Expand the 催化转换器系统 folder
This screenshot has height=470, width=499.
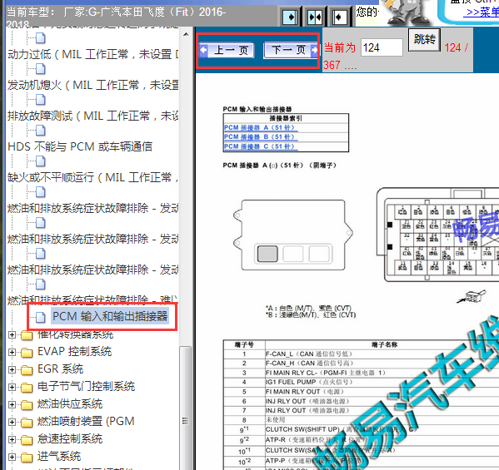pos(12,334)
